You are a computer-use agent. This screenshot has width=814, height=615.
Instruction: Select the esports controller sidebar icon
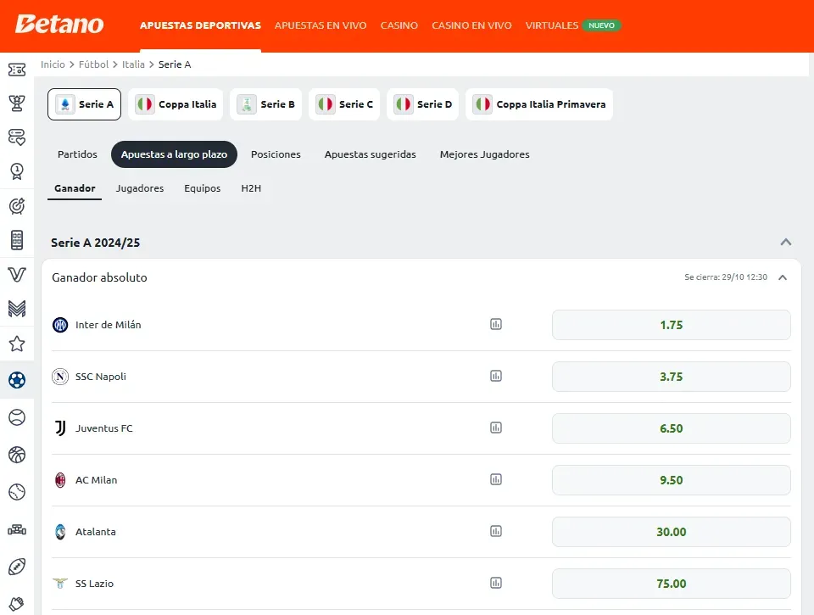click(x=17, y=530)
